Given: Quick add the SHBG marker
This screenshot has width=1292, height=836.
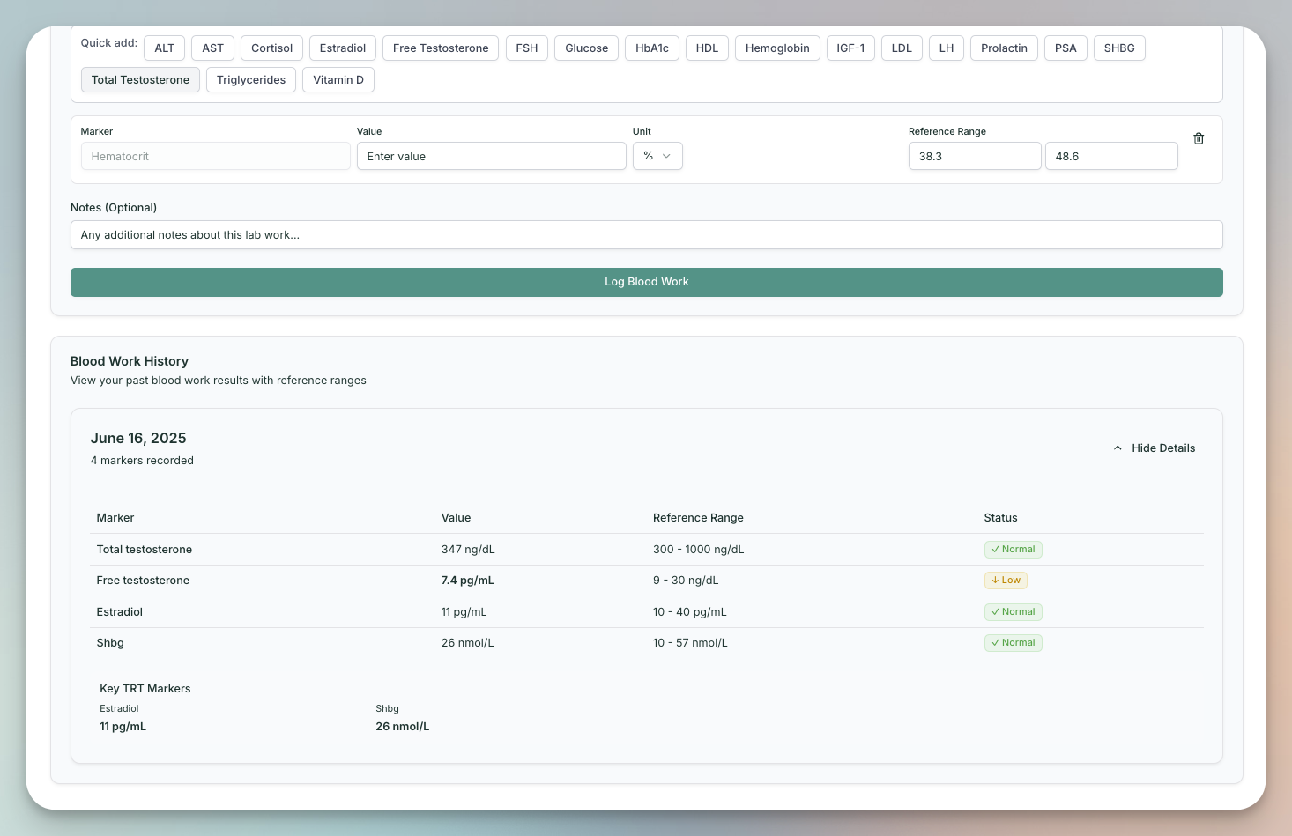Looking at the screenshot, I should pos(1119,48).
